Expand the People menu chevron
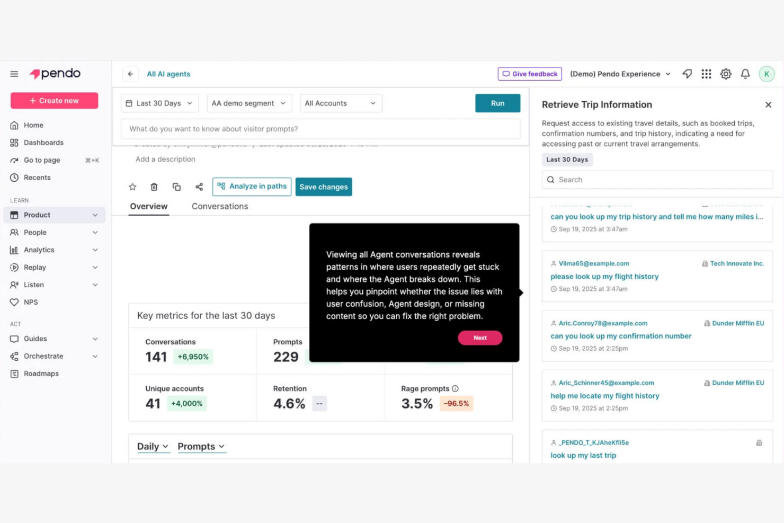This screenshot has height=523, width=784. point(95,233)
